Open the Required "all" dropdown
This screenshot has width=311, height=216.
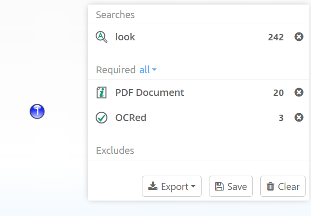[148, 70]
